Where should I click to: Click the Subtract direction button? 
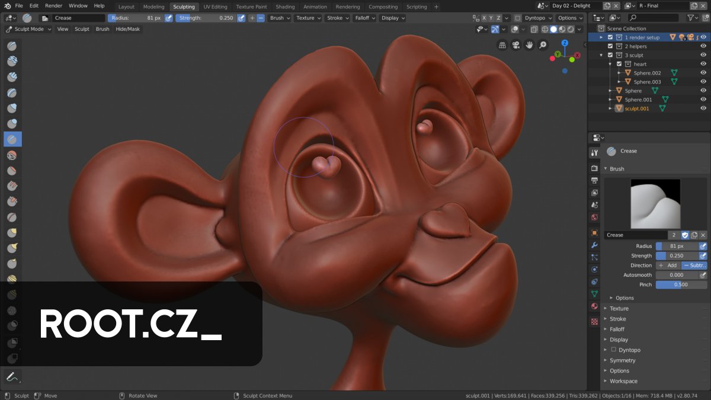tap(693, 265)
